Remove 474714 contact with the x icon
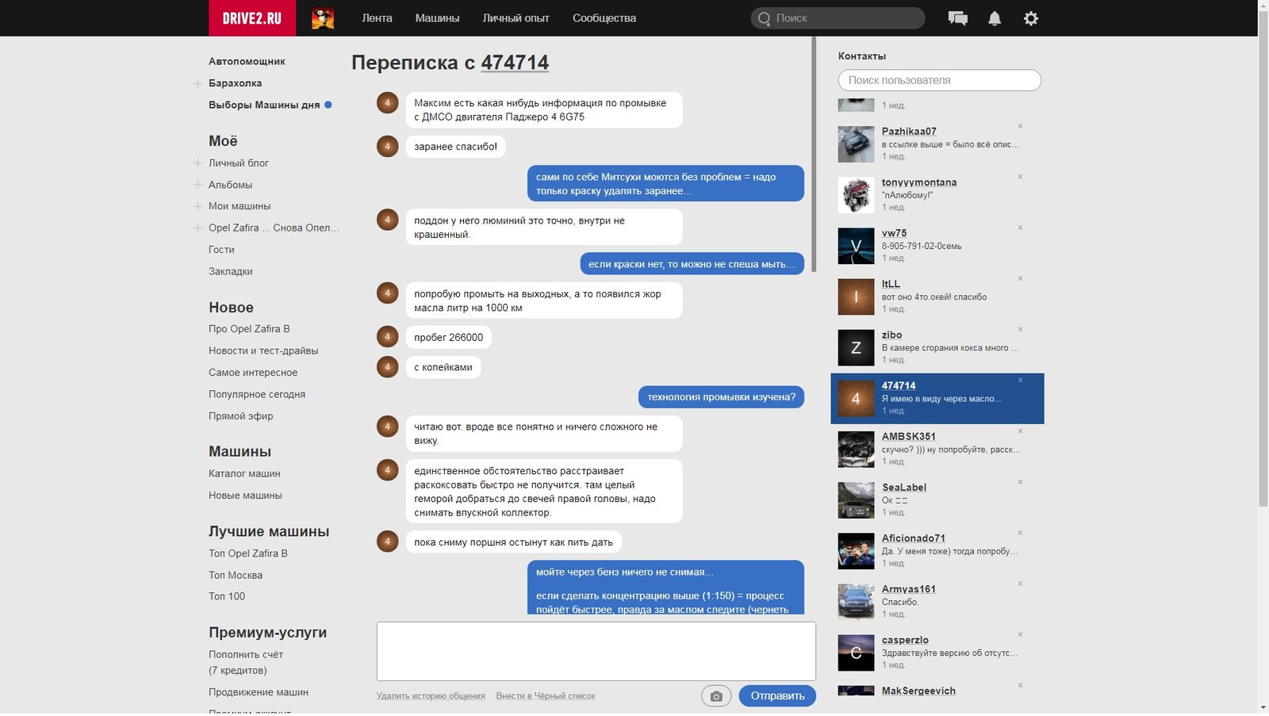Viewport: 1269px width, 716px height. click(x=1020, y=380)
